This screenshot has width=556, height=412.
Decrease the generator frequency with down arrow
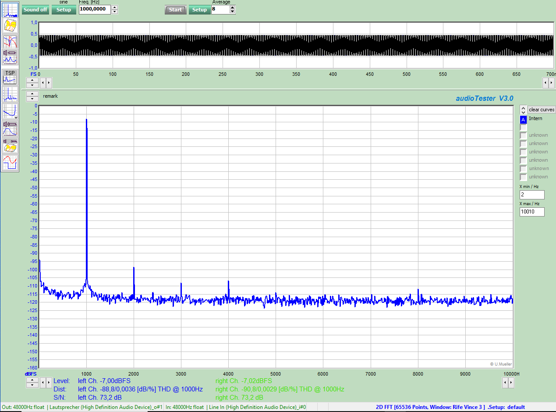pyautogui.click(x=114, y=12)
